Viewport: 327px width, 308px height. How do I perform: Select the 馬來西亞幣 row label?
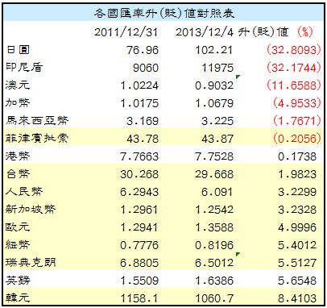tap(37, 121)
